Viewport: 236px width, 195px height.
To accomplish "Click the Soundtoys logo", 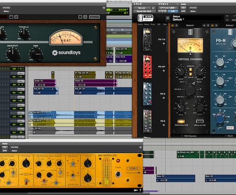I will (x=66, y=53).
